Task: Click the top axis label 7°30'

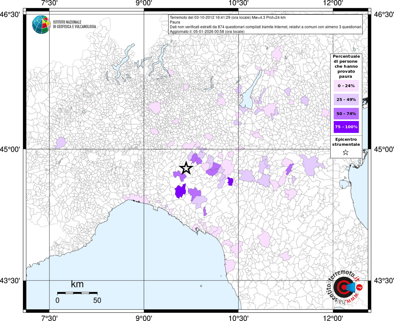Action: [49, 3]
